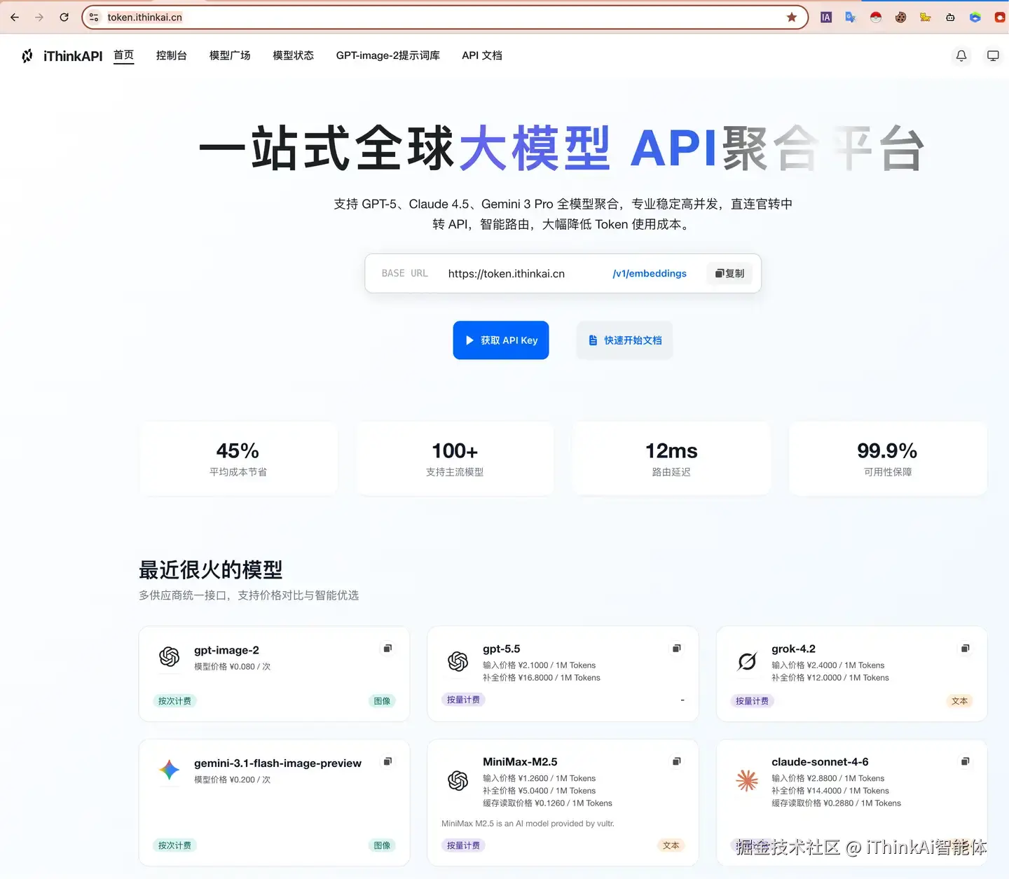Click the OpenAI logo on gpt-image-2 card
Screen dimensions: 1009x879
(170, 657)
